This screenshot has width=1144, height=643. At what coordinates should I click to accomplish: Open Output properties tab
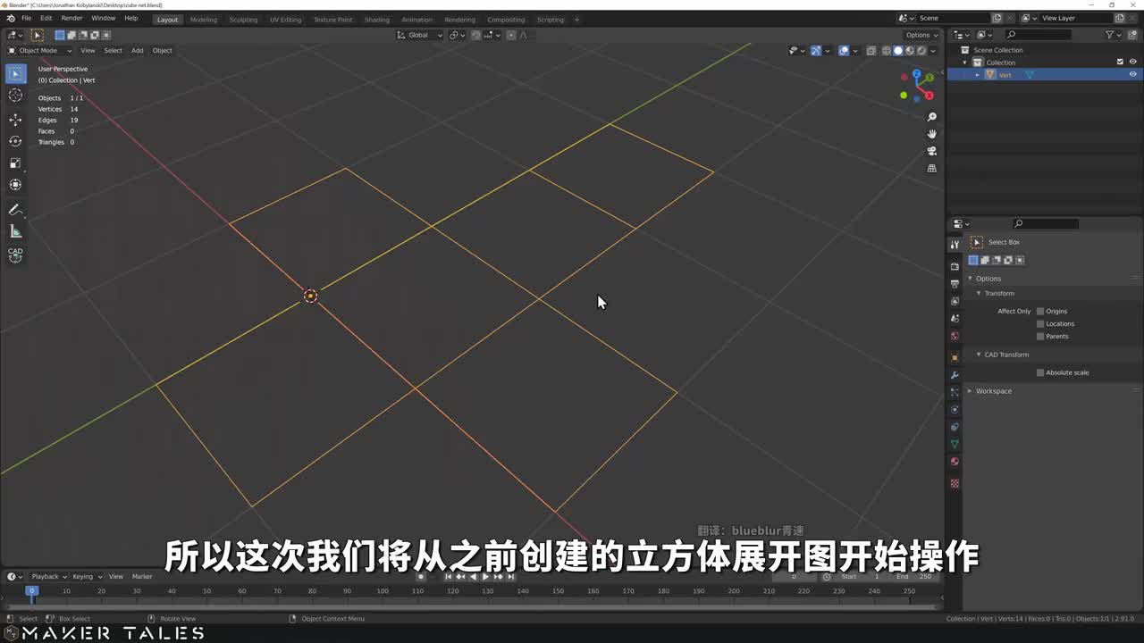tap(955, 283)
